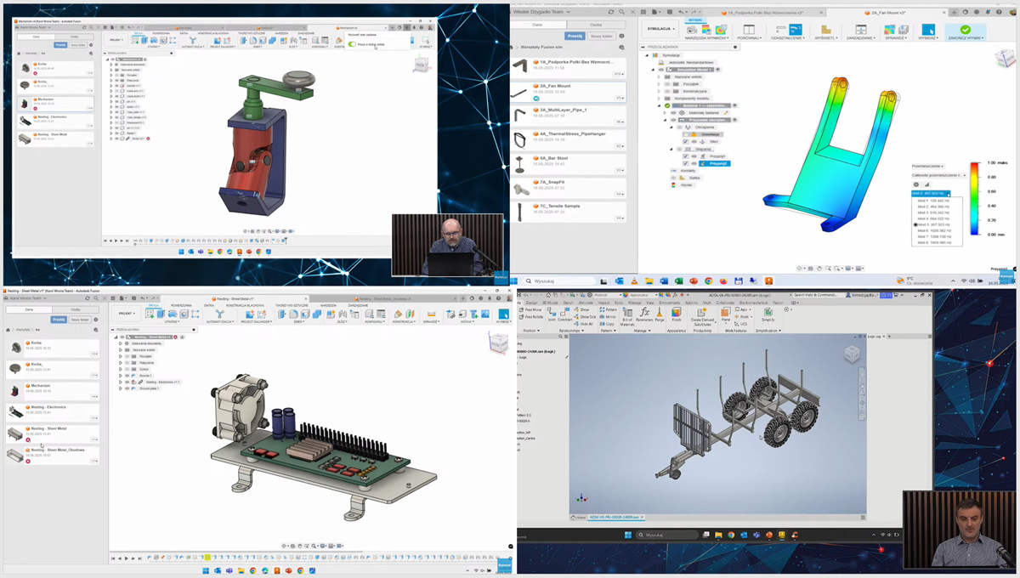This screenshot has height=578, width=1020.
Task: Open the Powierzchnia ribbon tab in Nesting window
Action: tap(181, 305)
